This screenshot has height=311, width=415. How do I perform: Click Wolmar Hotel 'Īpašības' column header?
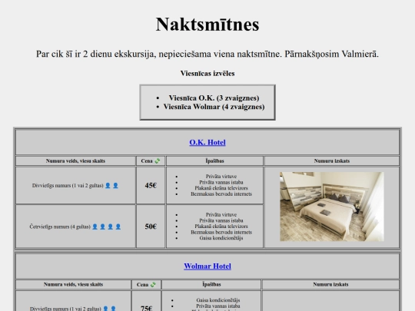211,285
